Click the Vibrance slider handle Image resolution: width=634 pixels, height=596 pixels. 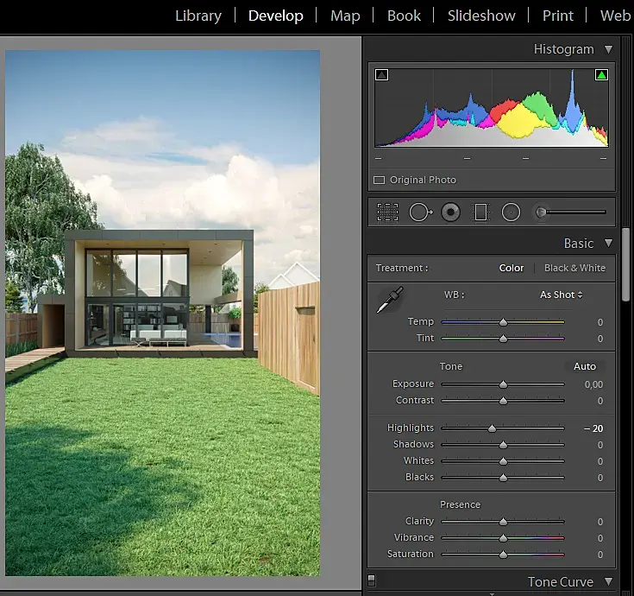tap(503, 538)
